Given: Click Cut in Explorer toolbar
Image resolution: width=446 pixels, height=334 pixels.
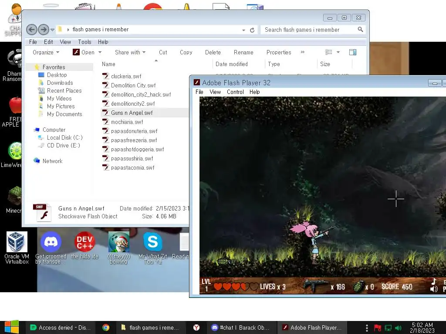Looking at the screenshot, I should (x=163, y=52).
